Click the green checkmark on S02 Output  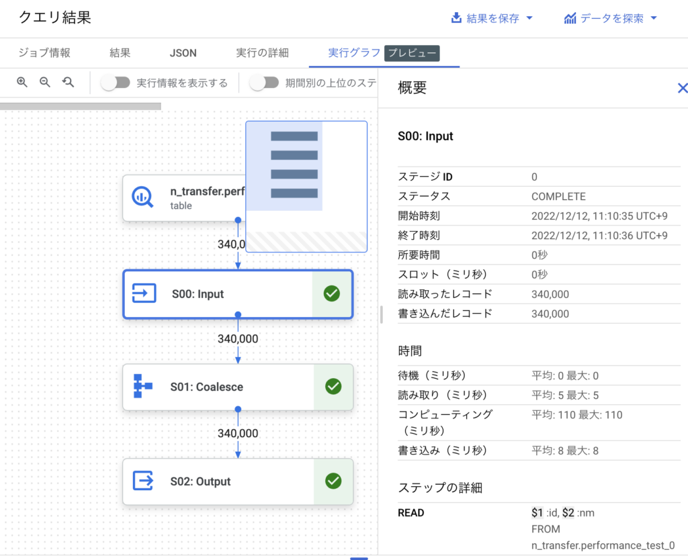point(333,481)
